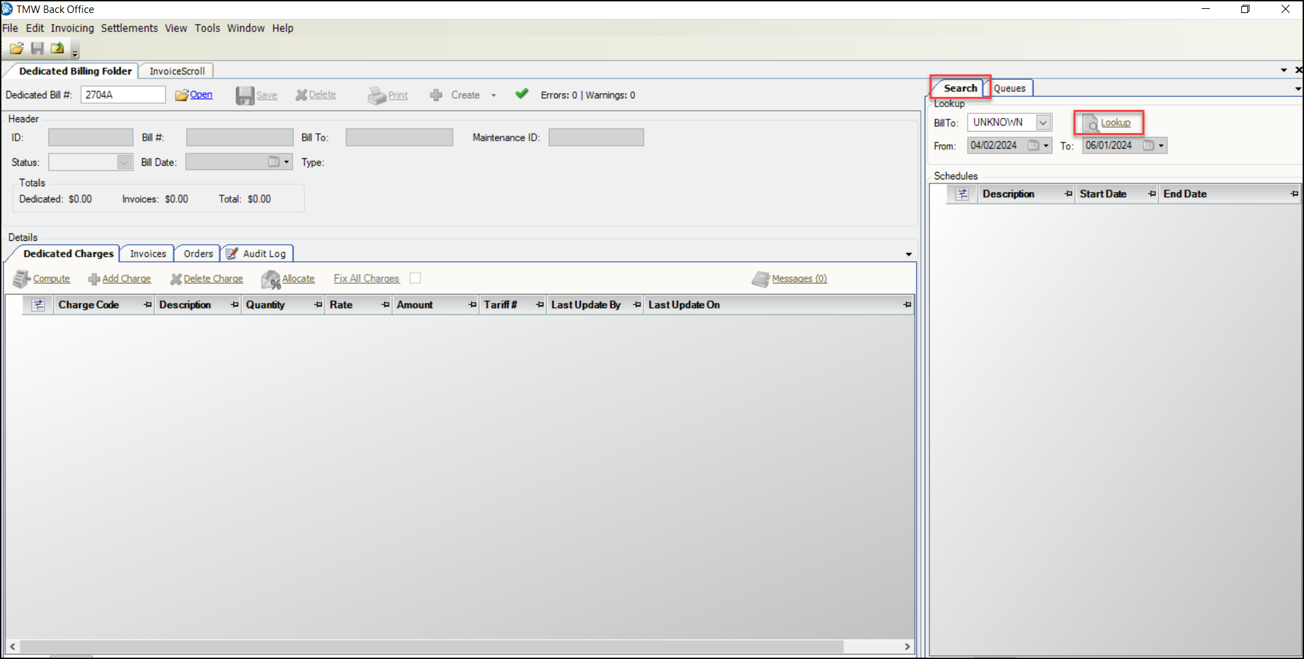Viewport: 1304px width, 659px height.
Task: Click the X icon beside Delete Charge
Action: pyautogui.click(x=176, y=279)
